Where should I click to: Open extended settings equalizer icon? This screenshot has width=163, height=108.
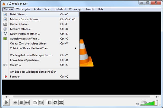pyautogui.click(x=41, y=102)
